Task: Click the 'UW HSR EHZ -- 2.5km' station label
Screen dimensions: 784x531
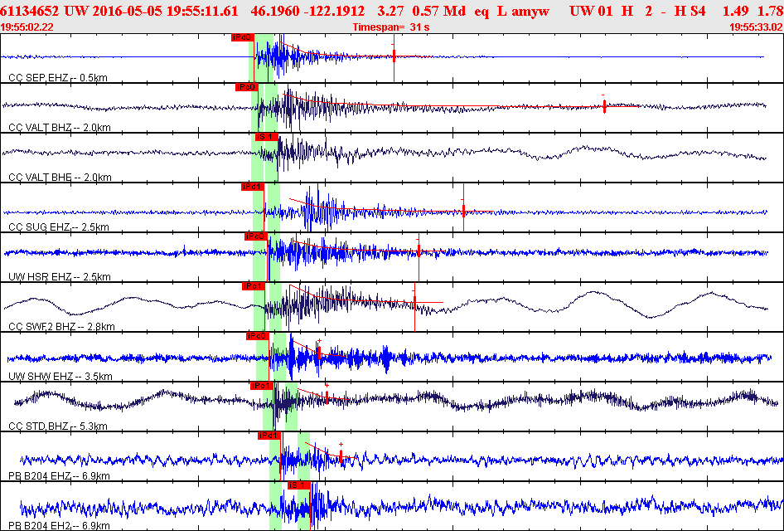Action: 60,276
